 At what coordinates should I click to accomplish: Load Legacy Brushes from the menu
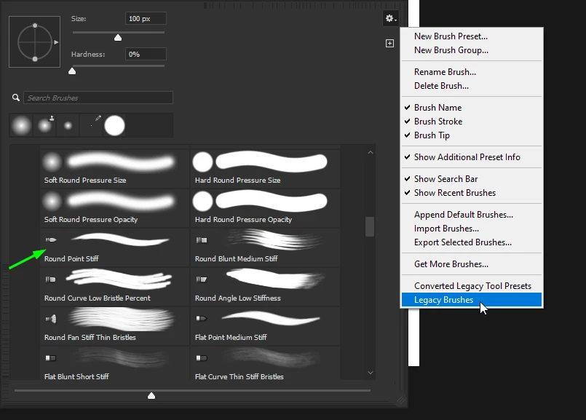click(472, 300)
